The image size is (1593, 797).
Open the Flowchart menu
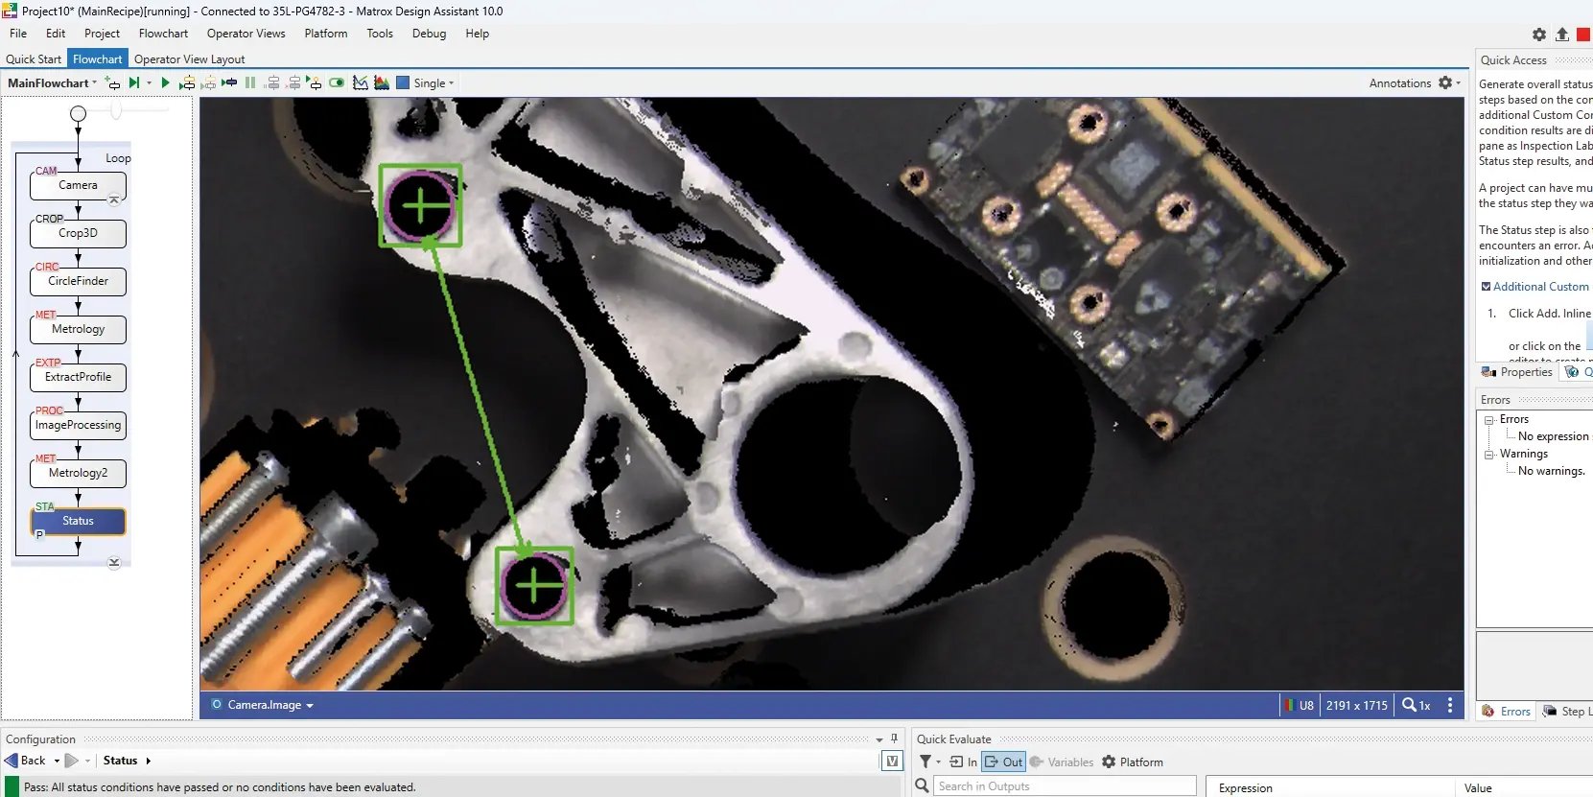pyautogui.click(x=163, y=34)
